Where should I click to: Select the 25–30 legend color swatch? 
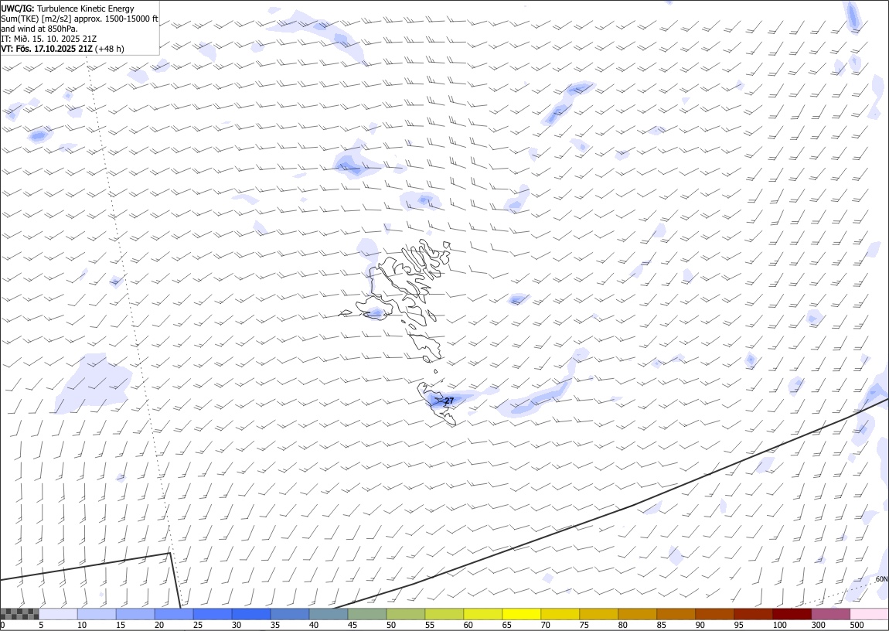coord(213,614)
